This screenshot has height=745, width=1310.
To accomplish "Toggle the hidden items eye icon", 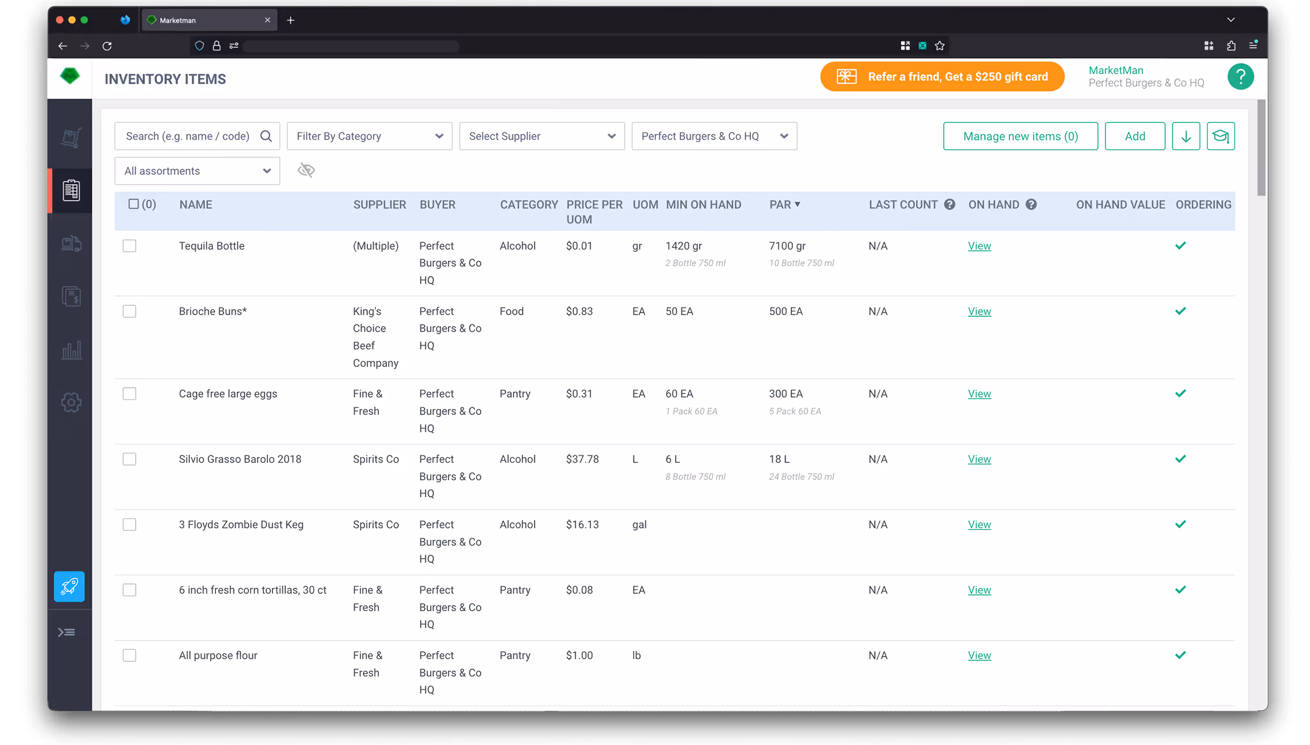I will point(306,170).
